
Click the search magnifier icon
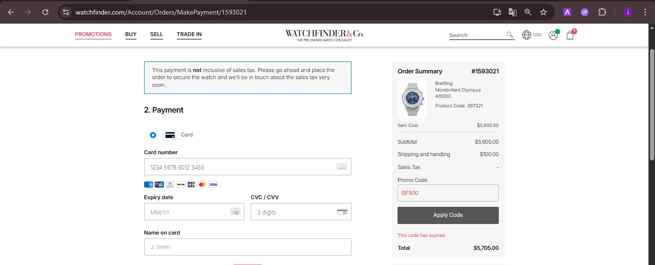point(510,35)
